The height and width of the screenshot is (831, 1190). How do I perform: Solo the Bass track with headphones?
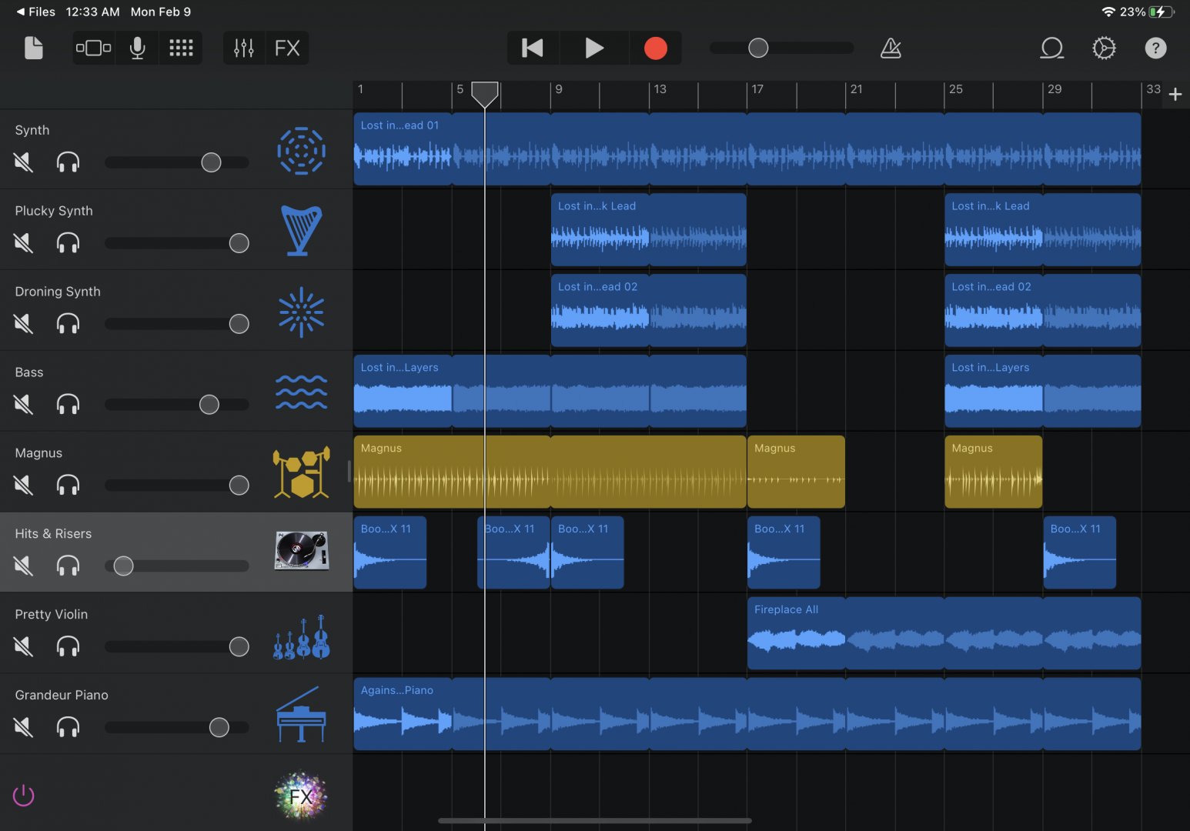click(68, 405)
